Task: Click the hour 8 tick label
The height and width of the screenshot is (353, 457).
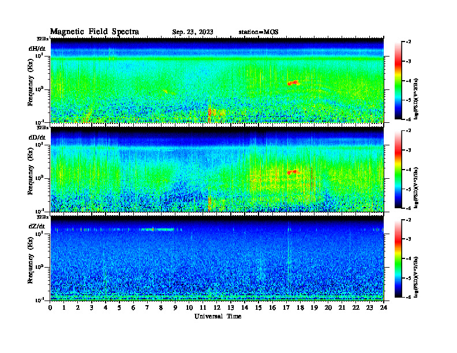Action: [x=161, y=307]
